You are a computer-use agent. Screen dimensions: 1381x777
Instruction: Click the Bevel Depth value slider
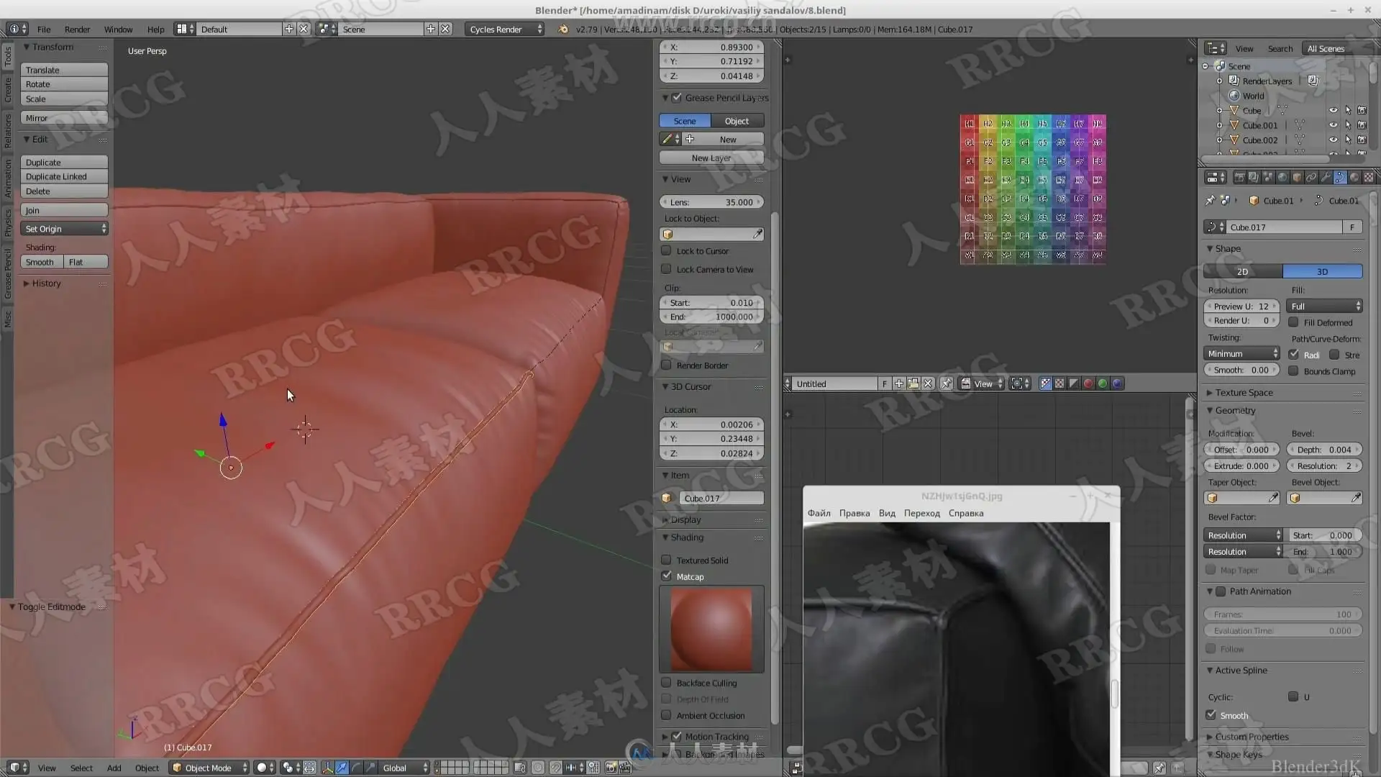point(1323,450)
